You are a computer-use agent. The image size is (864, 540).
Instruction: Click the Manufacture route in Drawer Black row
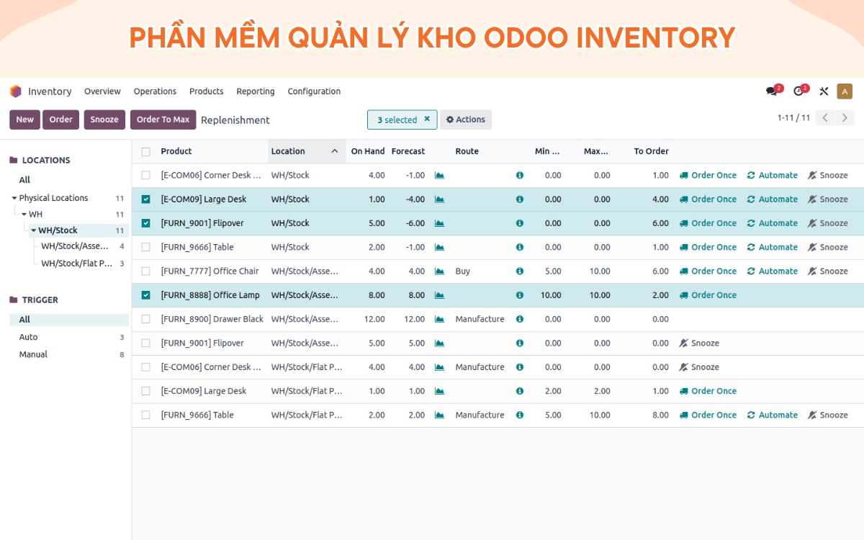pos(480,319)
